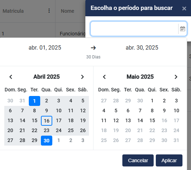Select April 1 start date
Viewport: 191px width, 170px height.
(35, 101)
